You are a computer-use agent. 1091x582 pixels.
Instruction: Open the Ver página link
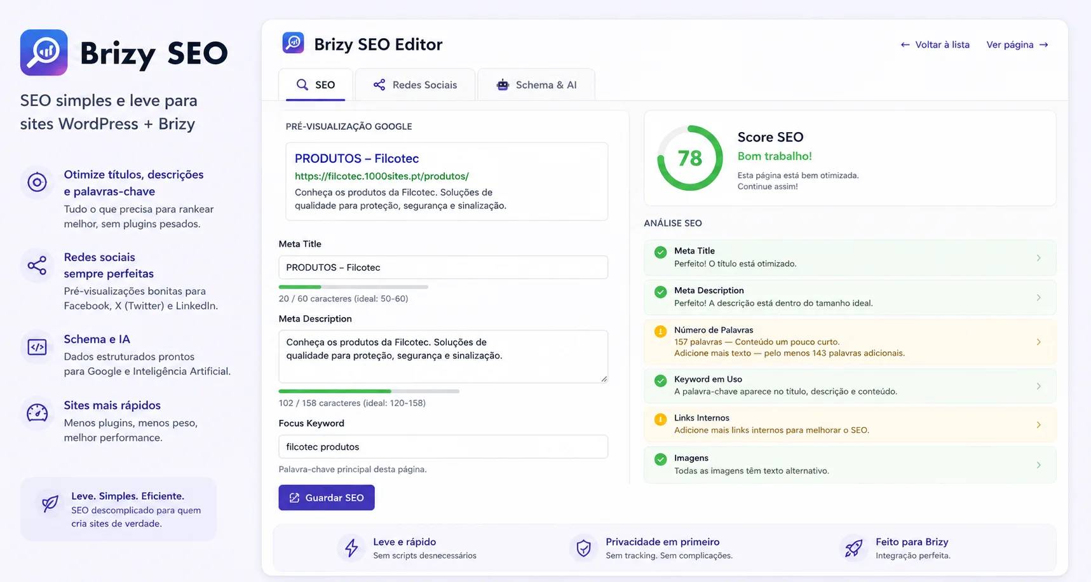[1017, 44]
